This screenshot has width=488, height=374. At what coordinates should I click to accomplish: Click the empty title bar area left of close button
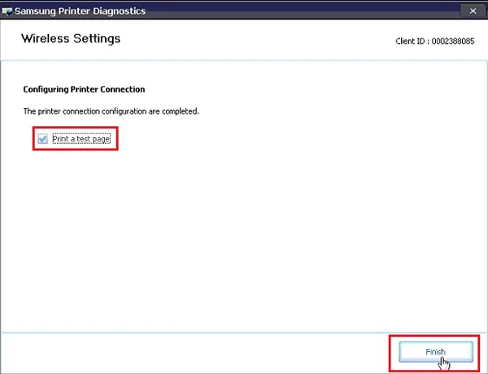point(325,11)
